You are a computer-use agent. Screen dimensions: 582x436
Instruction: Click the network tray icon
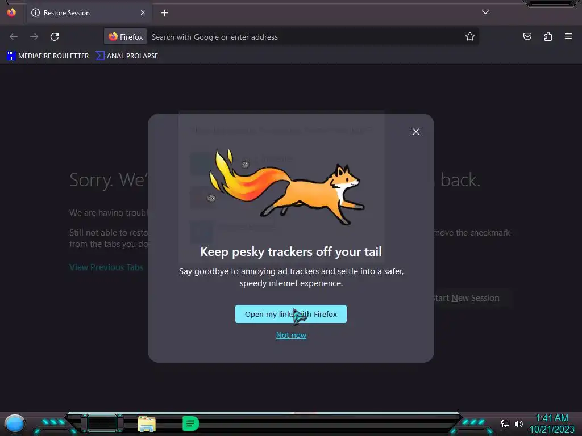(505, 424)
